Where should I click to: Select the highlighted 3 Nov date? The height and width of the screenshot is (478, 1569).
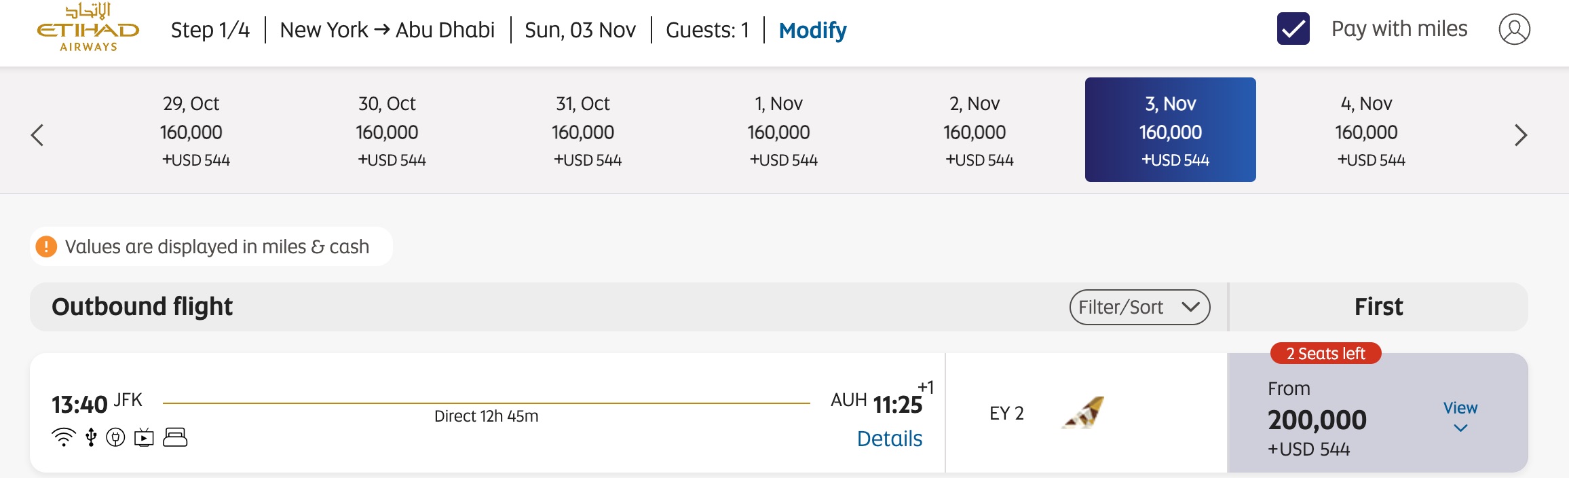pos(1170,130)
